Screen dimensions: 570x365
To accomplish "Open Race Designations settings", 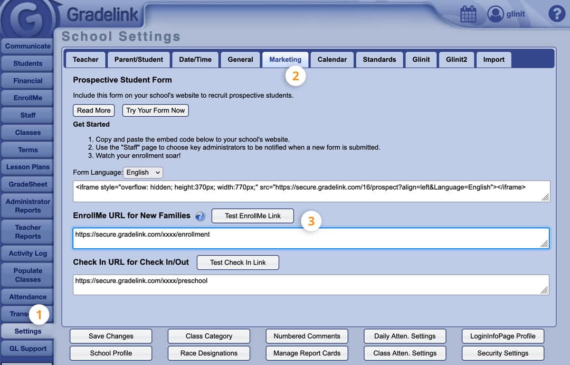I will pyautogui.click(x=209, y=353).
